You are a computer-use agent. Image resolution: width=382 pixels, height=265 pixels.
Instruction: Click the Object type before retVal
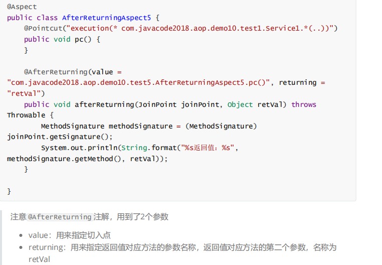tap(240, 104)
